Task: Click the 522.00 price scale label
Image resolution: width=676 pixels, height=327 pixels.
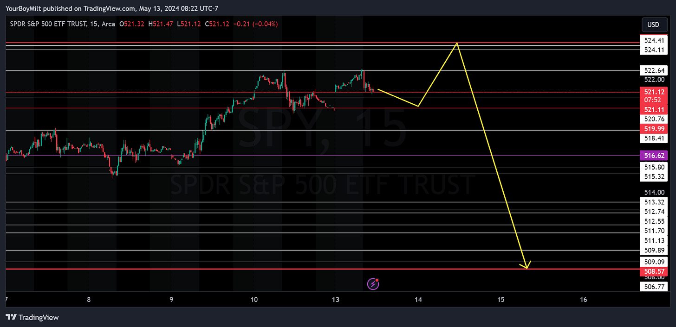Action: [x=654, y=80]
